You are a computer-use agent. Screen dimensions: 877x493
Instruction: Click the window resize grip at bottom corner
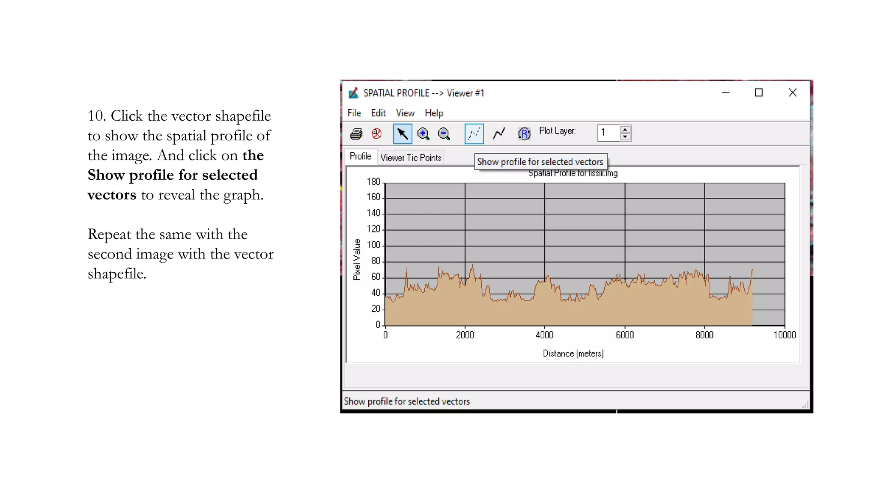pyautogui.click(x=805, y=405)
